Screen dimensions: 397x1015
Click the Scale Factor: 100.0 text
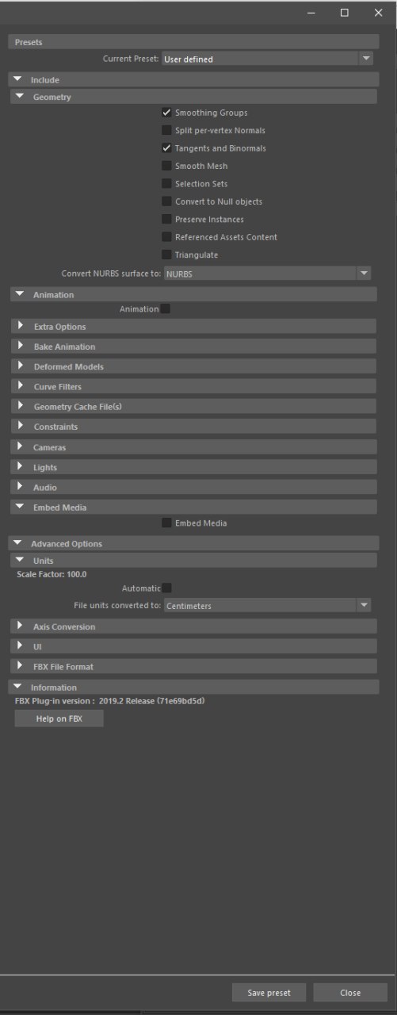(52, 574)
